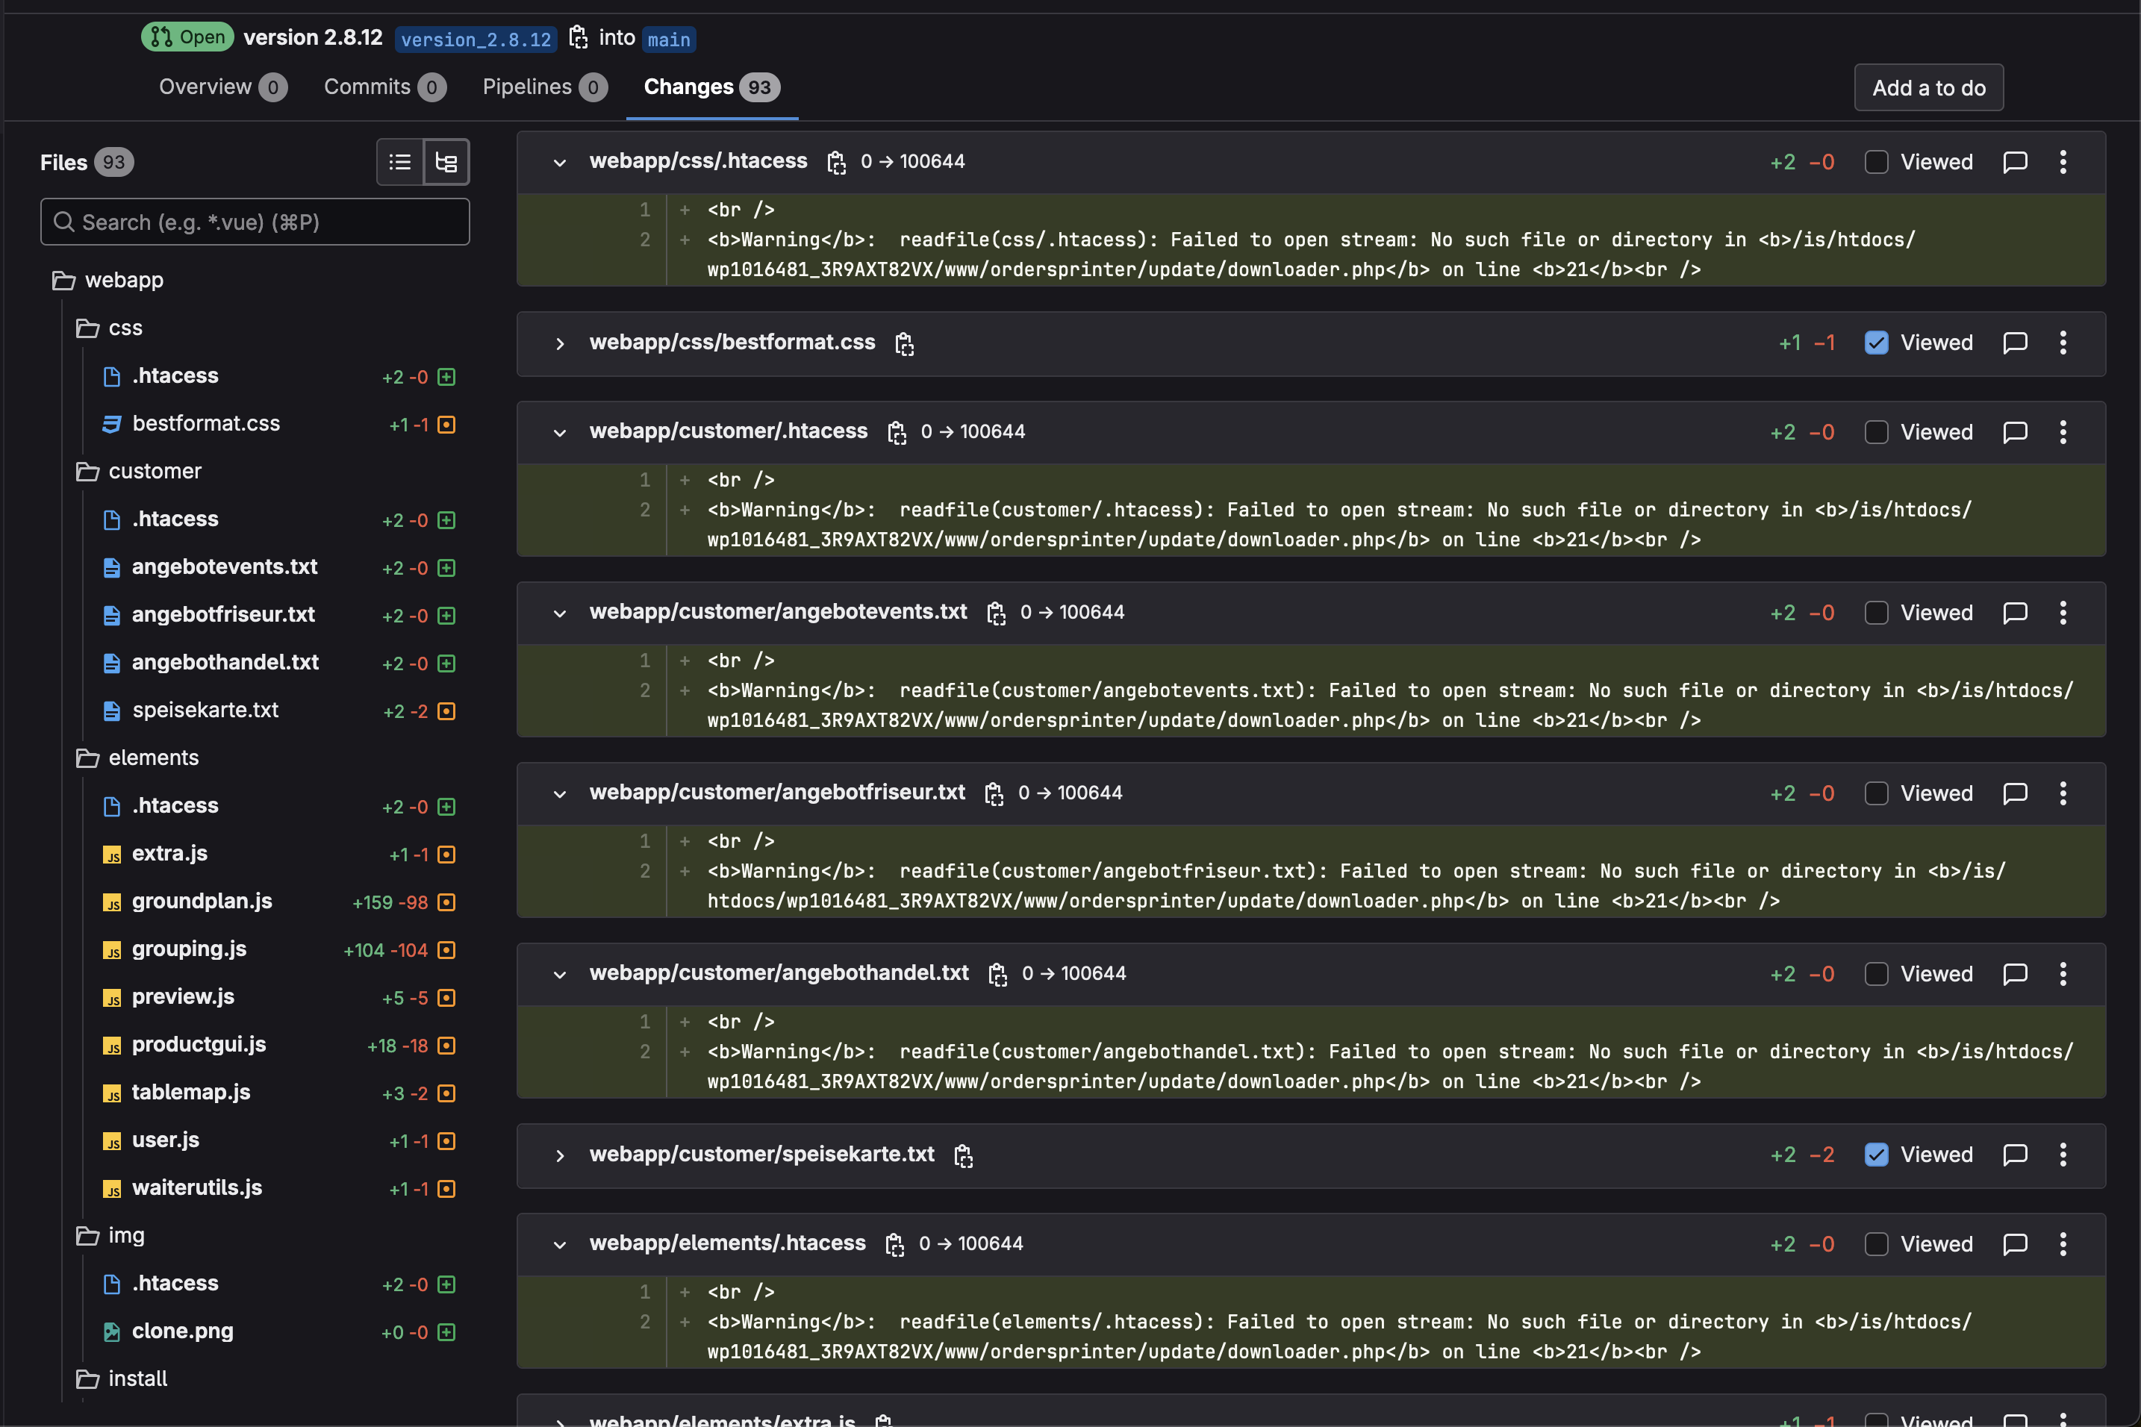This screenshot has height=1427, width=2141.
Task: Comment on webapp/customer/.htacess file
Action: (x=2016, y=432)
